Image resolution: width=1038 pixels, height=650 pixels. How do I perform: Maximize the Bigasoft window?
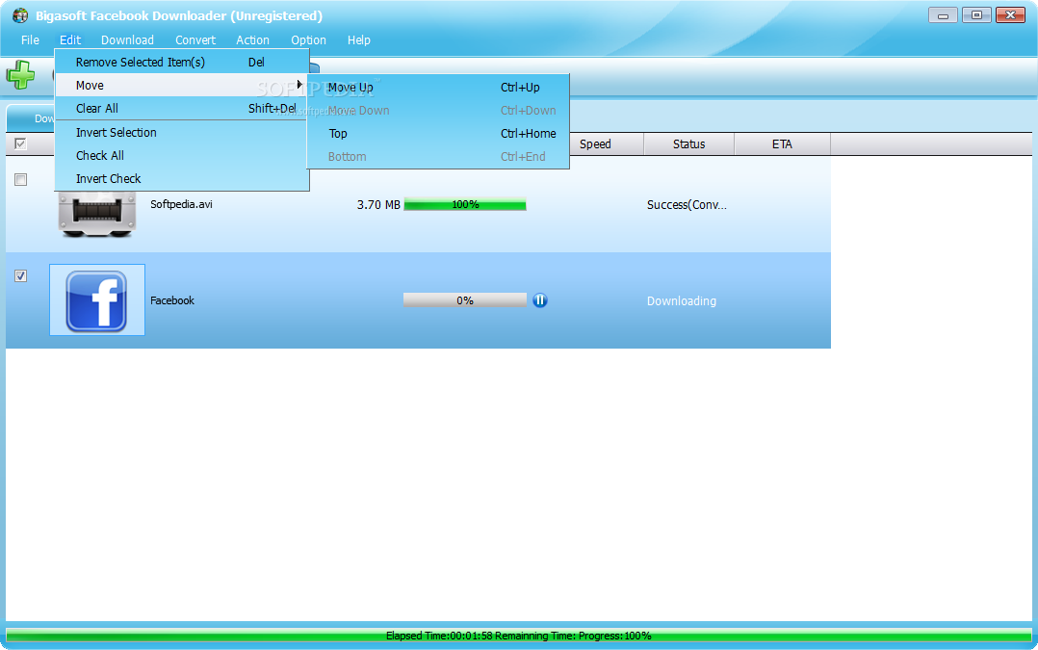pos(976,15)
